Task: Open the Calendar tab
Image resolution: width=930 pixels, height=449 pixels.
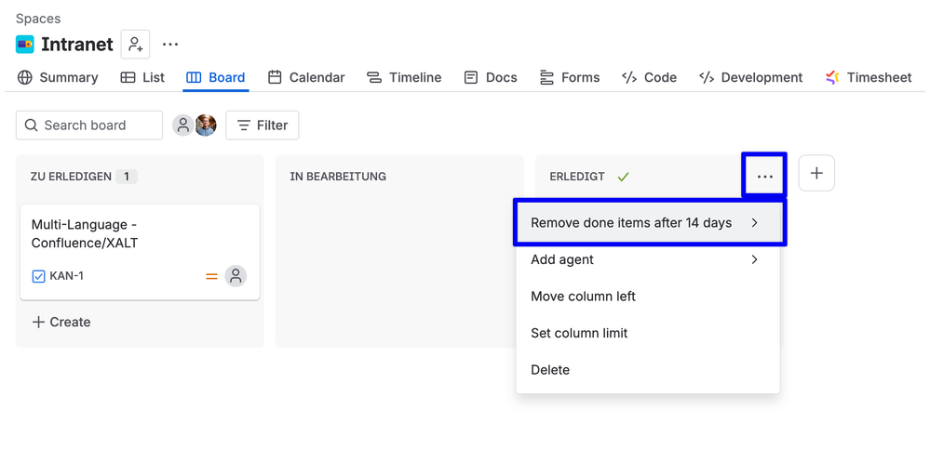Action: tap(306, 77)
